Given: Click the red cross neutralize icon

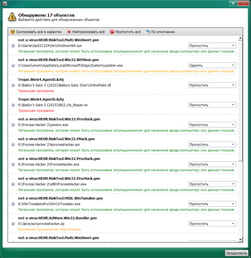Looking at the screenshot, I should [x=69, y=32].
